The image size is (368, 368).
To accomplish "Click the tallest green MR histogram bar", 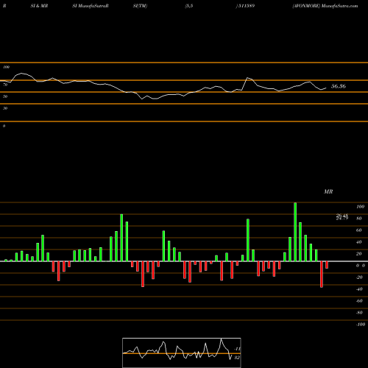I will coord(295,232).
